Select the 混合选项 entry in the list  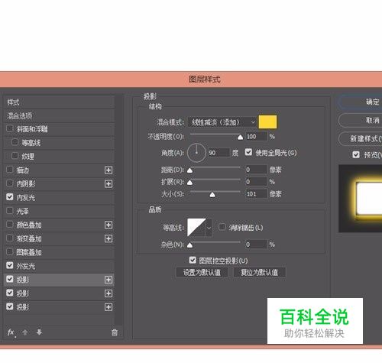click(x=59, y=116)
